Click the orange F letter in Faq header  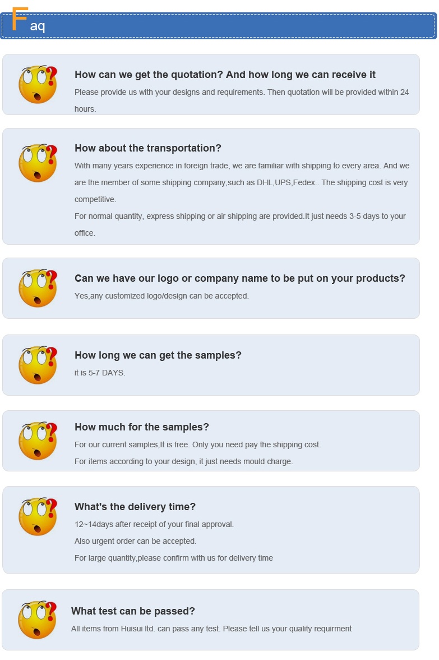pyautogui.click(x=20, y=19)
